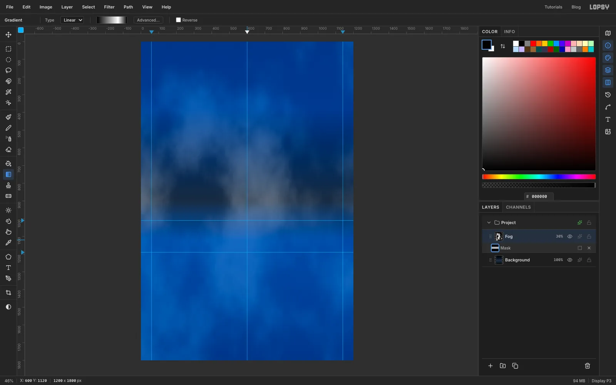Select the Pen tool

tap(8, 278)
